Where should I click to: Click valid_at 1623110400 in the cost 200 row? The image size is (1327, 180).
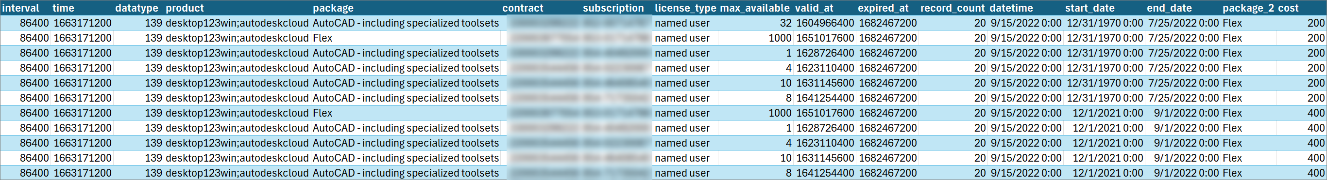pyautogui.click(x=825, y=68)
